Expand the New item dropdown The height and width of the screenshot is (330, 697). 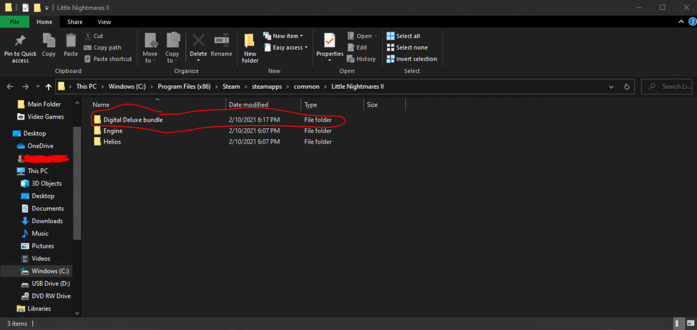pyautogui.click(x=284, y=36)
